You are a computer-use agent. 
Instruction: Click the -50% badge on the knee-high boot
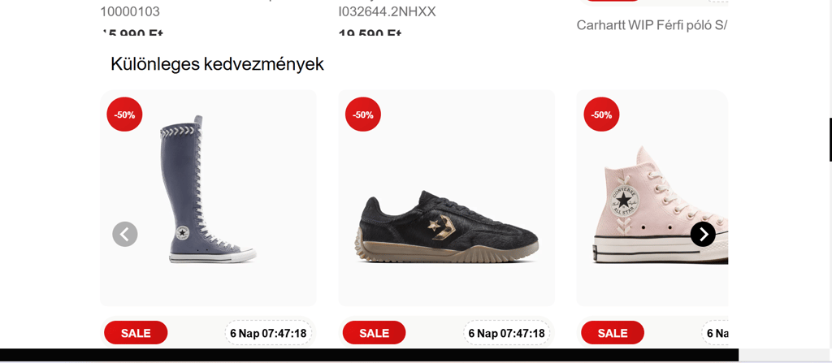124,115
